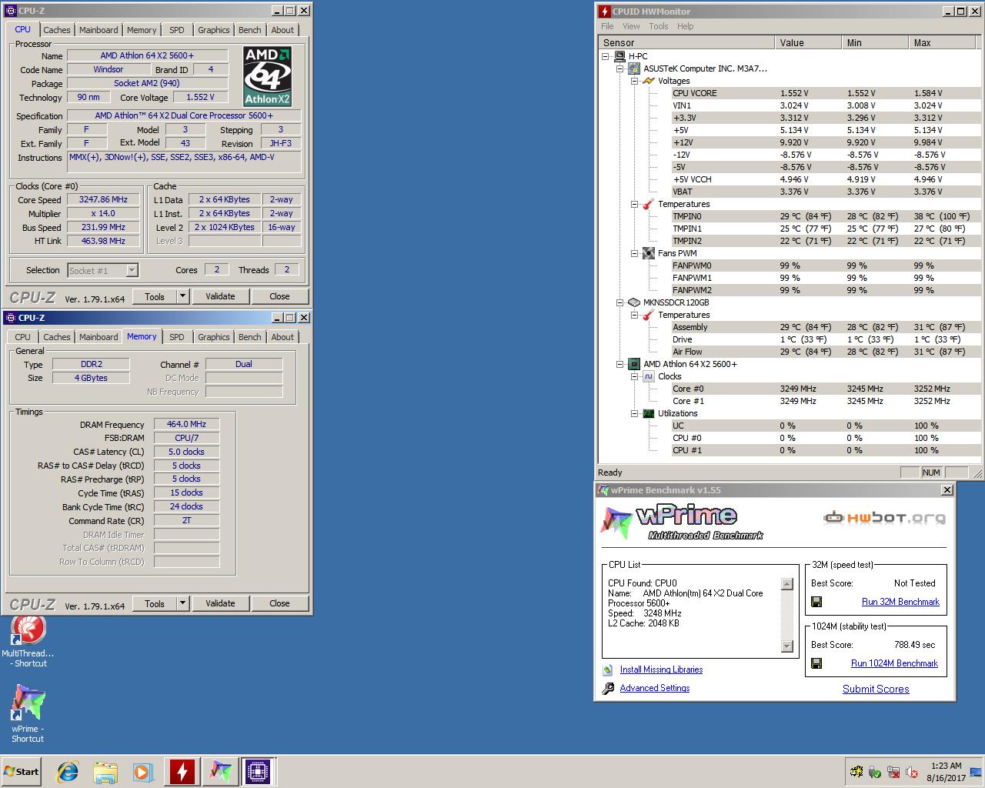985x788 pixels.
Task: Collapse the ASUSTeK Computer node
Action: pos(620,68)
